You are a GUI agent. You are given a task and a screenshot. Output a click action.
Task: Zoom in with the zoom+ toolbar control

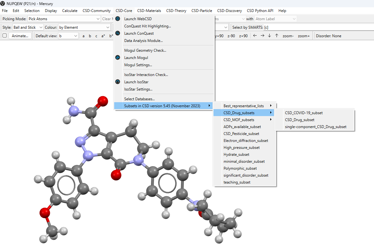tap(304, 36)
